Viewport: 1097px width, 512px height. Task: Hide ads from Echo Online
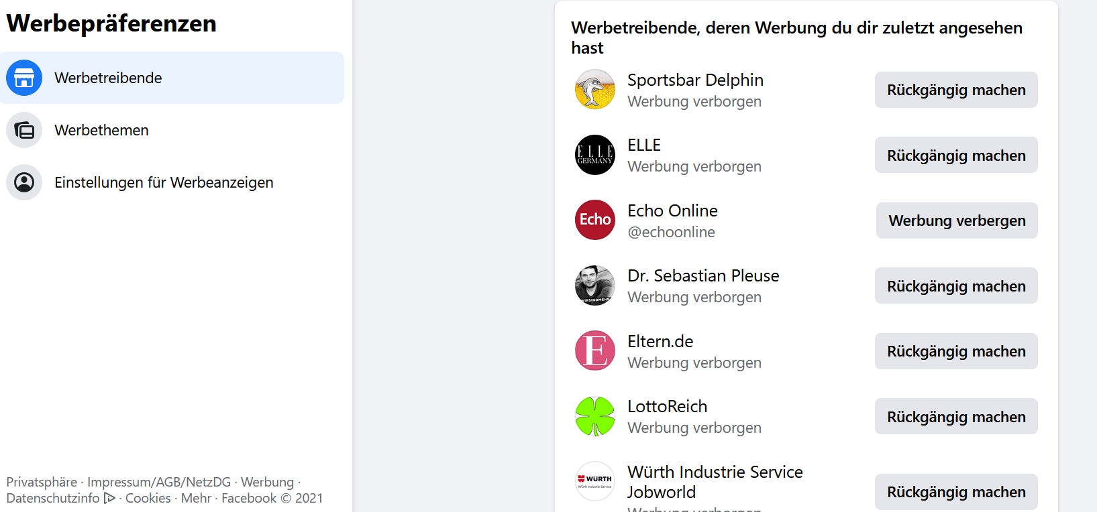[x=957, y=220]
